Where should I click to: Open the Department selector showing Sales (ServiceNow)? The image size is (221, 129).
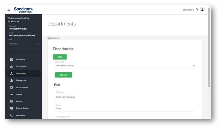click(x=125, y=65)
